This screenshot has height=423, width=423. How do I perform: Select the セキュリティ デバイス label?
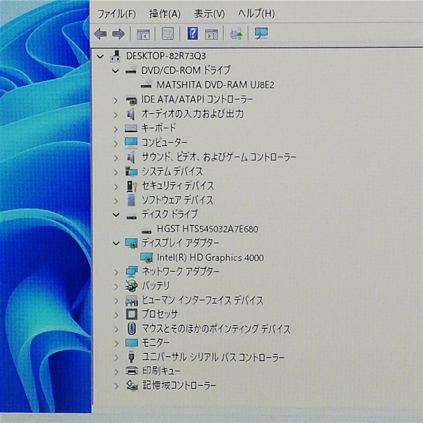178,186
